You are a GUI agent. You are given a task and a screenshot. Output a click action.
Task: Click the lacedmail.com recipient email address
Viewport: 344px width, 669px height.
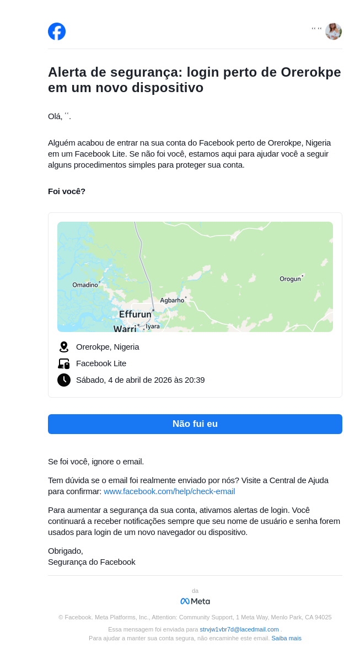click(239, 629)
